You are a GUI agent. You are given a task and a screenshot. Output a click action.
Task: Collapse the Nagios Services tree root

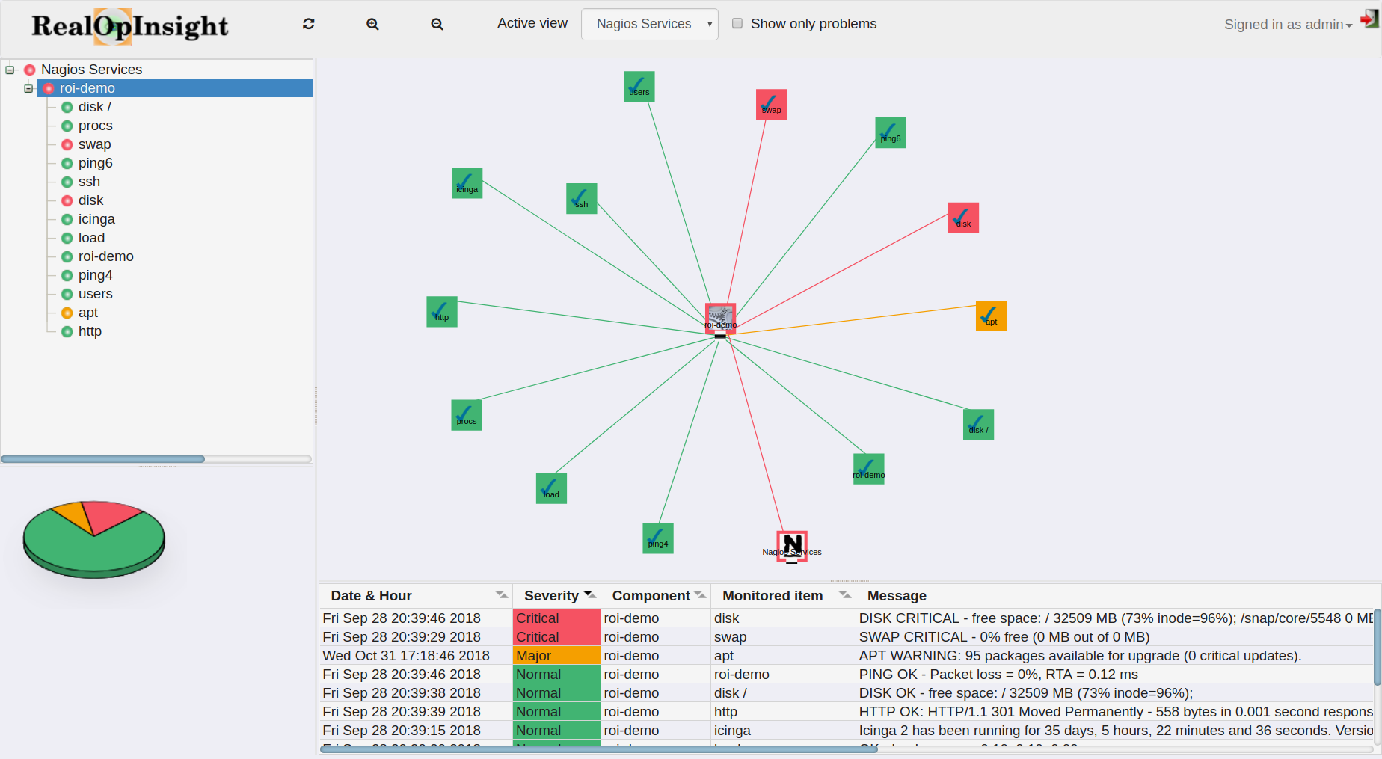point(10,70)
